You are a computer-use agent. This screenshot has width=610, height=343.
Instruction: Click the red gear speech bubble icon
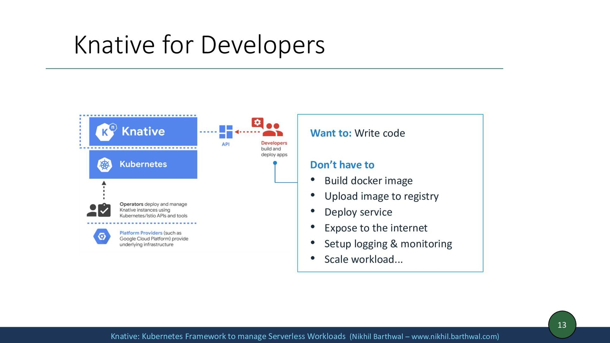tap(257, 123)
